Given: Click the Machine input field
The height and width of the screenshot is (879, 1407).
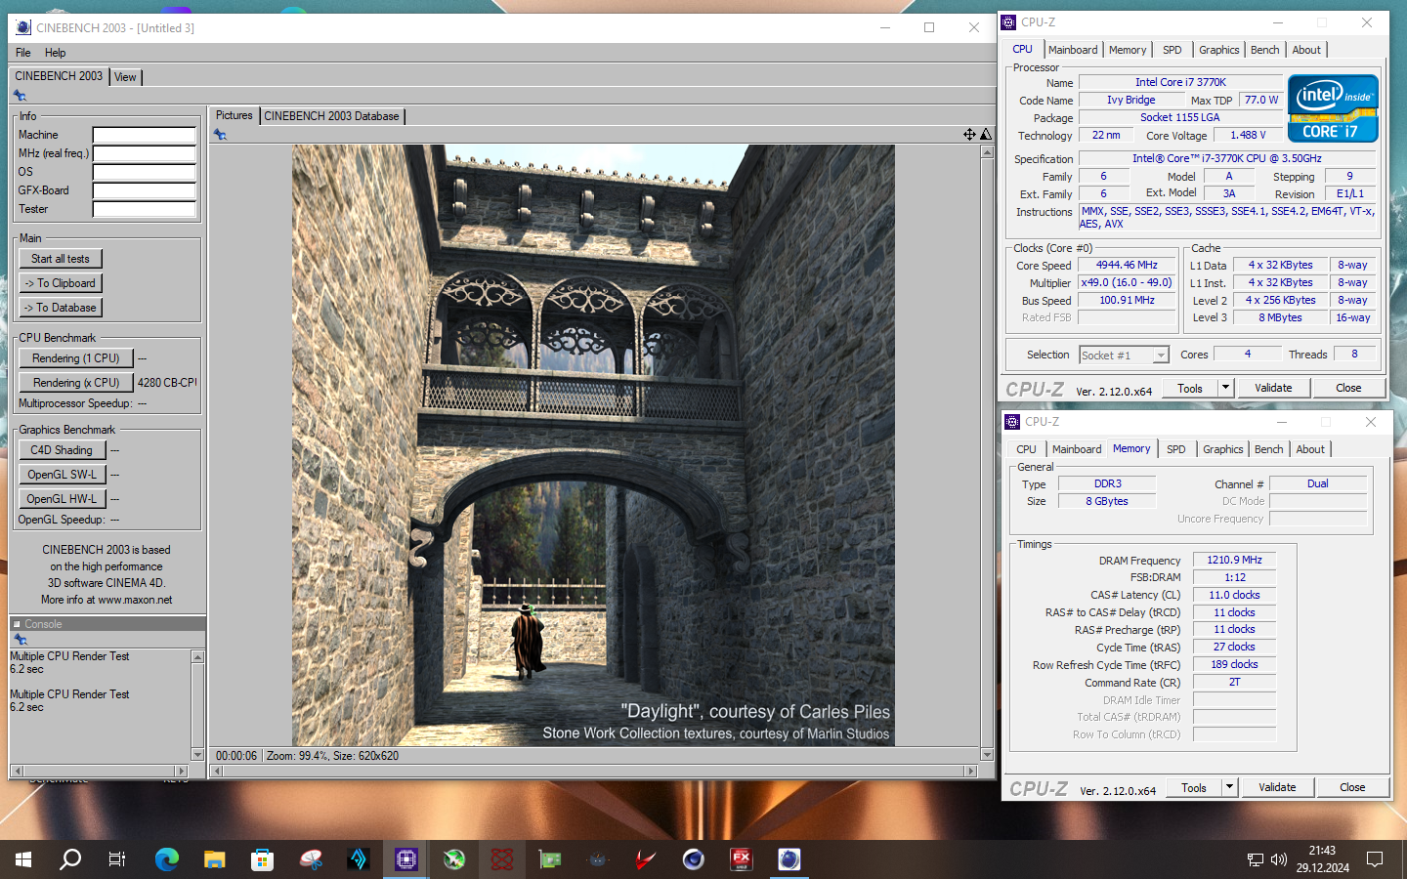Looking at the screenshot, I should [145, 135].
